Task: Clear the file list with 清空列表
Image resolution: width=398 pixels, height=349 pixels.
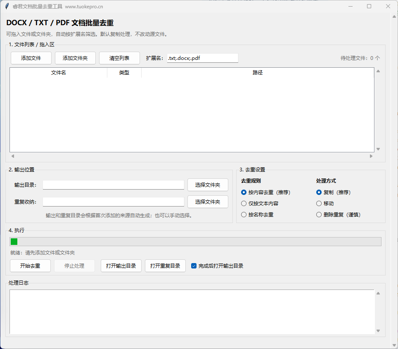Action: pyautogui.click(x=119, y=58)
